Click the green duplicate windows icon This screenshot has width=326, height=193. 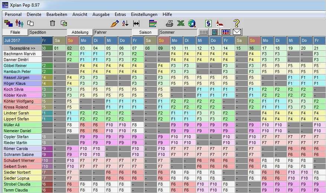tap(63, 23)
